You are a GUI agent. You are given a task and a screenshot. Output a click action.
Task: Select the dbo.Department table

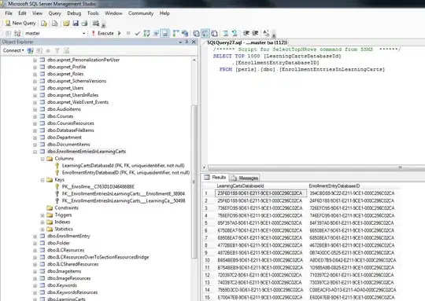pyautogui.click(x=65, y=138)
